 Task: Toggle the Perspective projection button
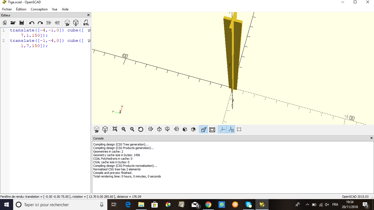[203, 129]
